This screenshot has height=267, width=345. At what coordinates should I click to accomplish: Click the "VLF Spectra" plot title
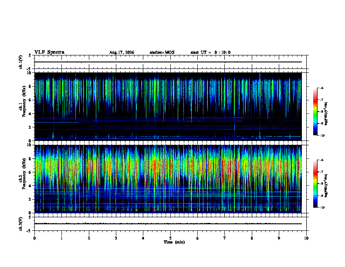49,52
